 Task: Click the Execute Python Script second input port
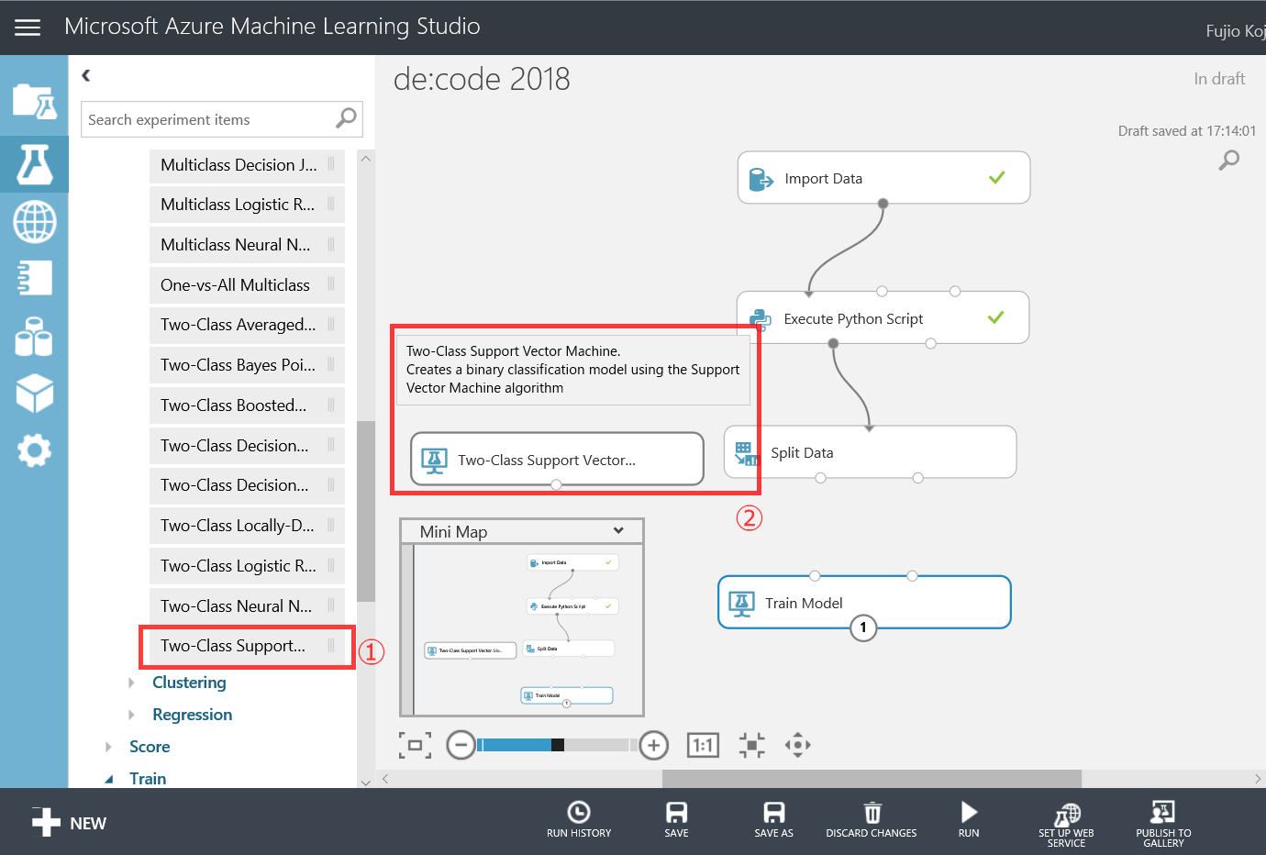click(882, 292)
